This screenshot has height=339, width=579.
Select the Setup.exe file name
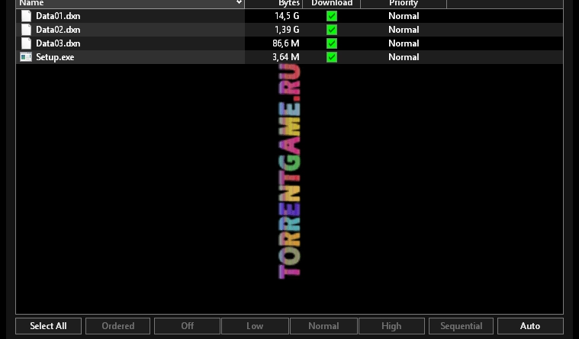coord(55,57)
